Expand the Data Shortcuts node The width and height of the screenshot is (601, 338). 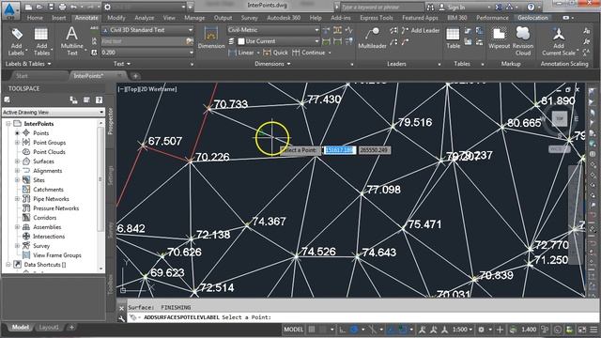pyautogui.click(x=8, y=265)
